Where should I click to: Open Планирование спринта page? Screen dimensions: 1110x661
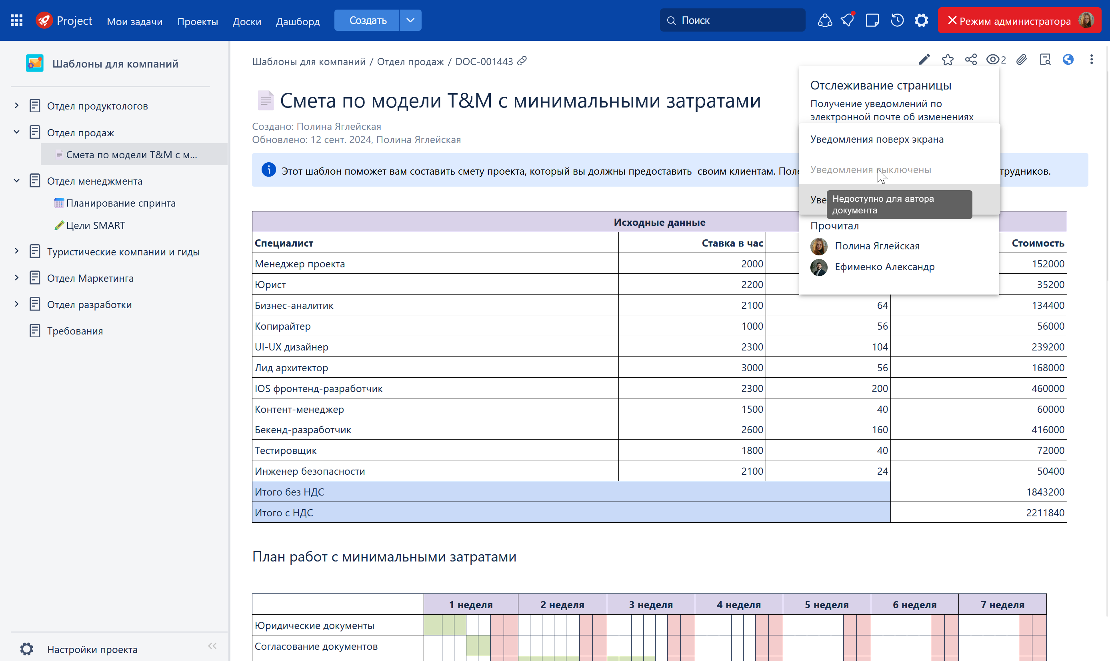coord(121,203)
